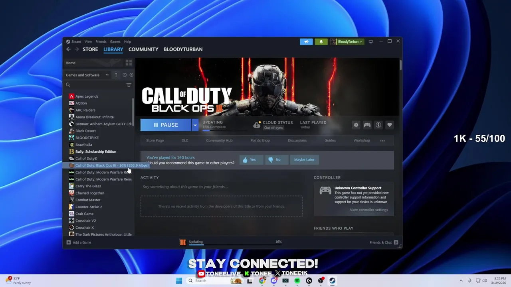This screenshot has height=287, width=511.
Task: Click Add a Game plus icon
Action: [x=69, y=242]
